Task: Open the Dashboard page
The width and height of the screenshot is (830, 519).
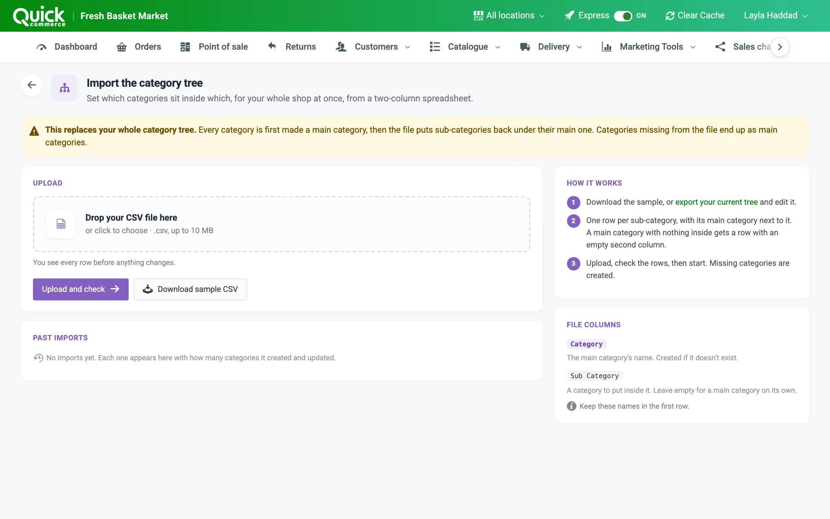Action: (67, 47)
